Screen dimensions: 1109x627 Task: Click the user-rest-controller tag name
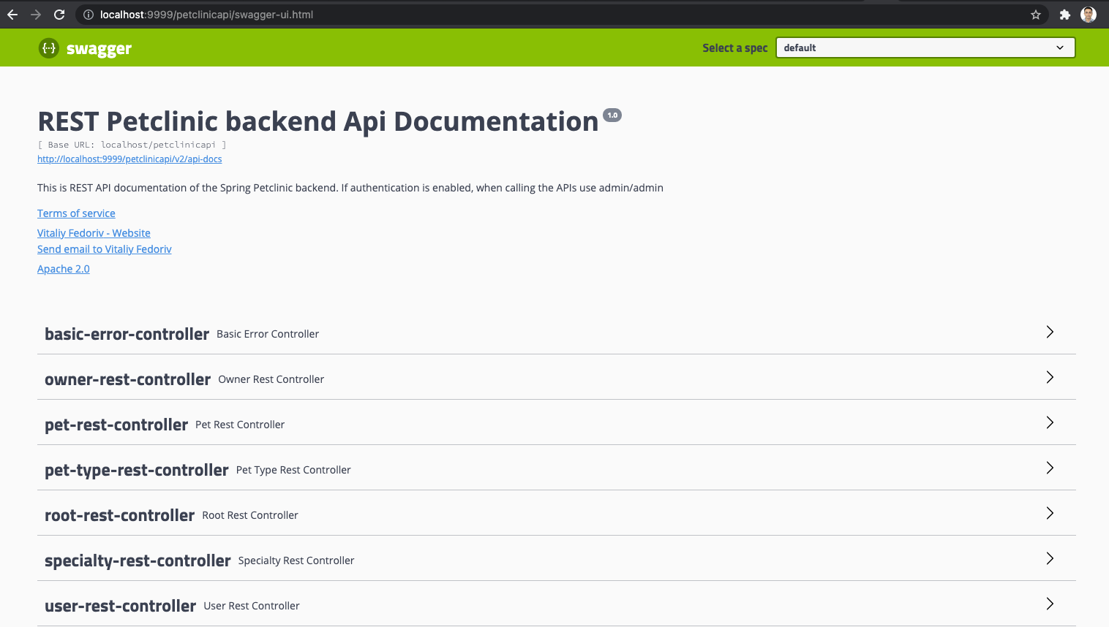pos(121,606)
